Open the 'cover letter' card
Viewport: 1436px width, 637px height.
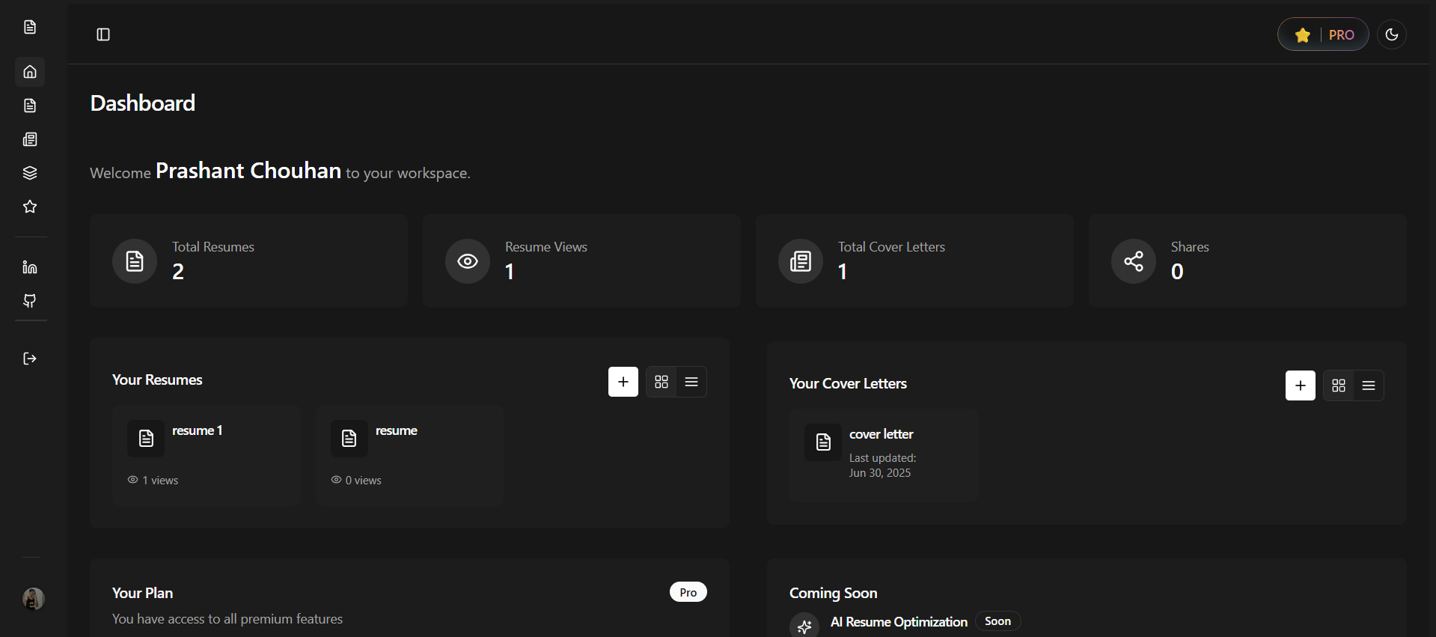884,455
